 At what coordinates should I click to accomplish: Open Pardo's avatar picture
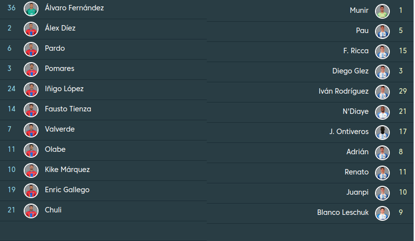(x=31, y=49)
